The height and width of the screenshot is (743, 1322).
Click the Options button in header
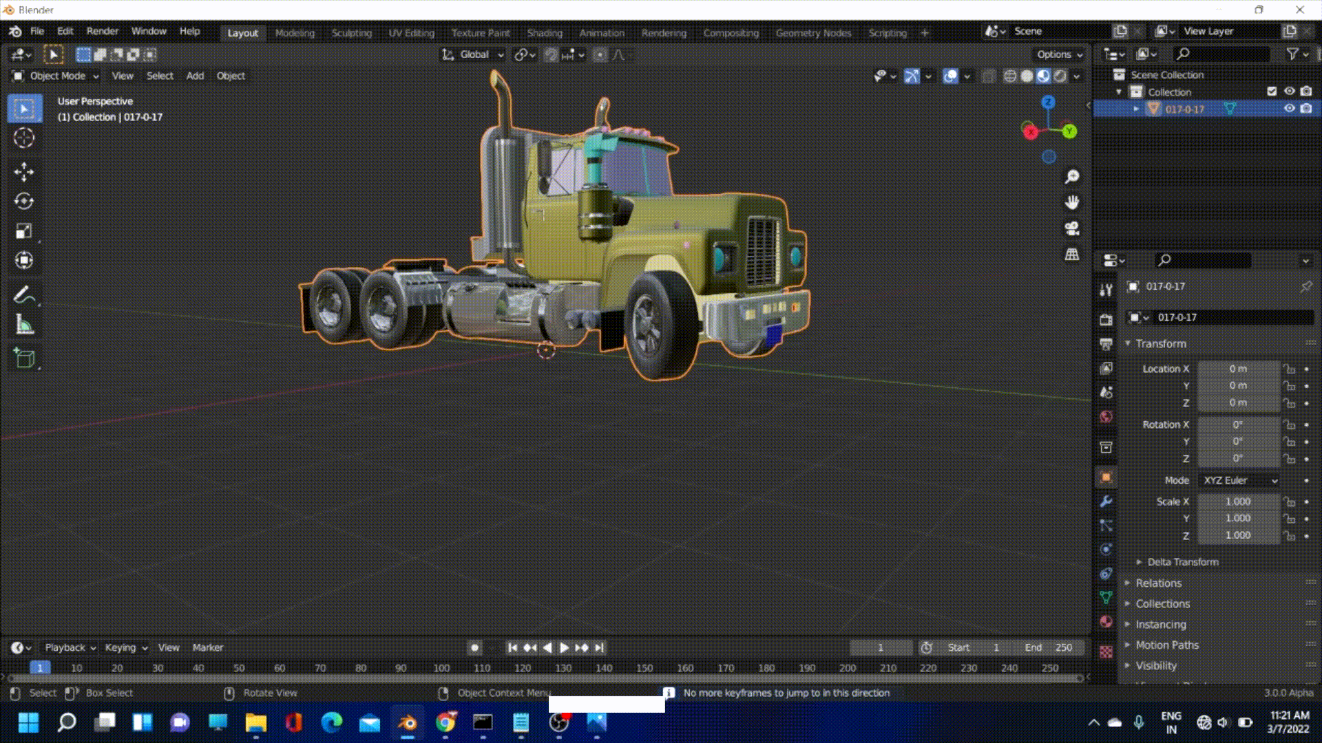1059,54
